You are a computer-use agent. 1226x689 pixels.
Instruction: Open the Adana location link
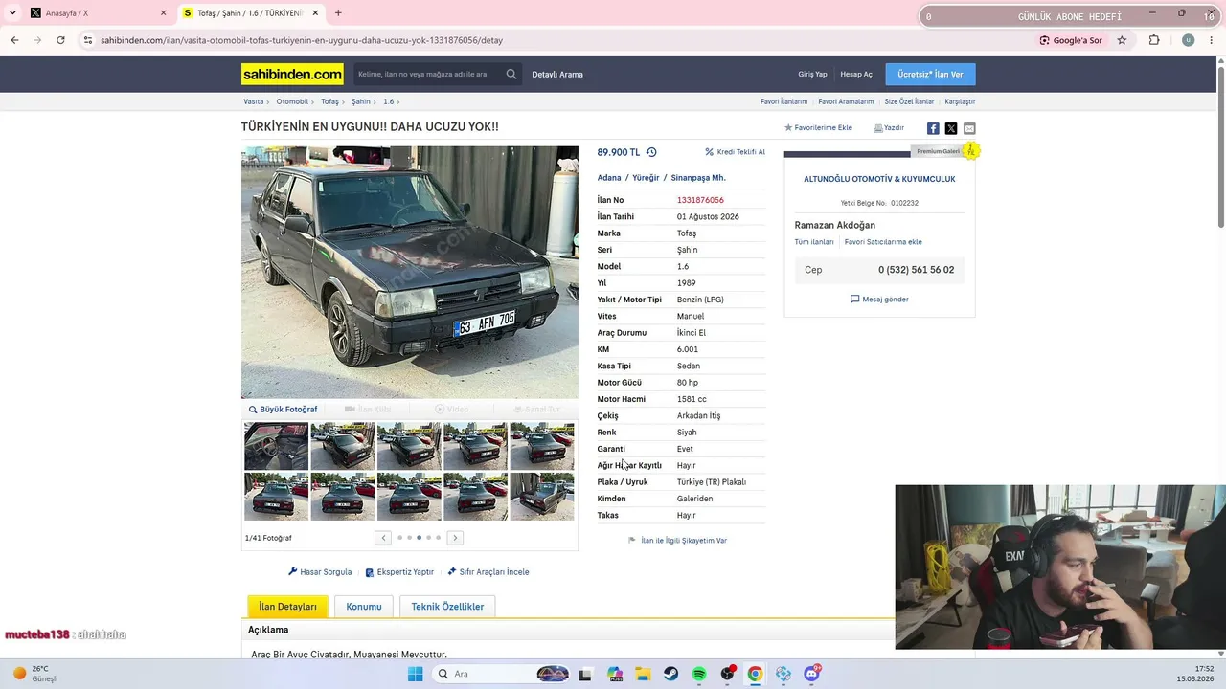[609, 178]
